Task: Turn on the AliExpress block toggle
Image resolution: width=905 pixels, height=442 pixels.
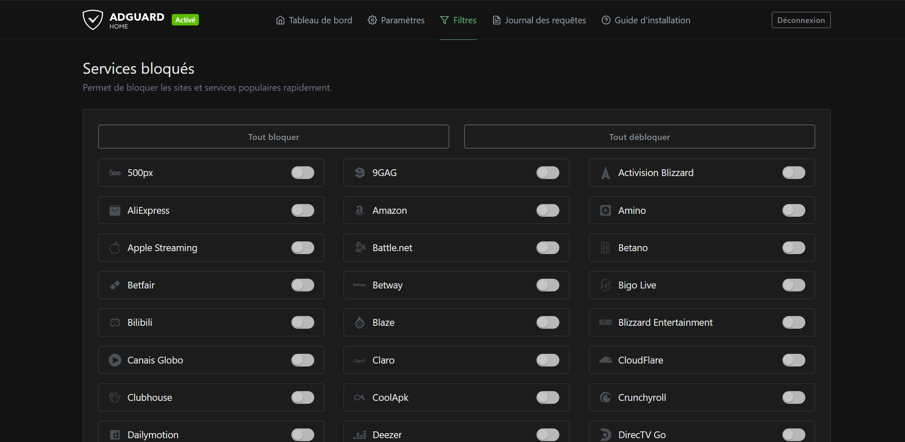Action: pyautogui.click(x=303, y=210)
